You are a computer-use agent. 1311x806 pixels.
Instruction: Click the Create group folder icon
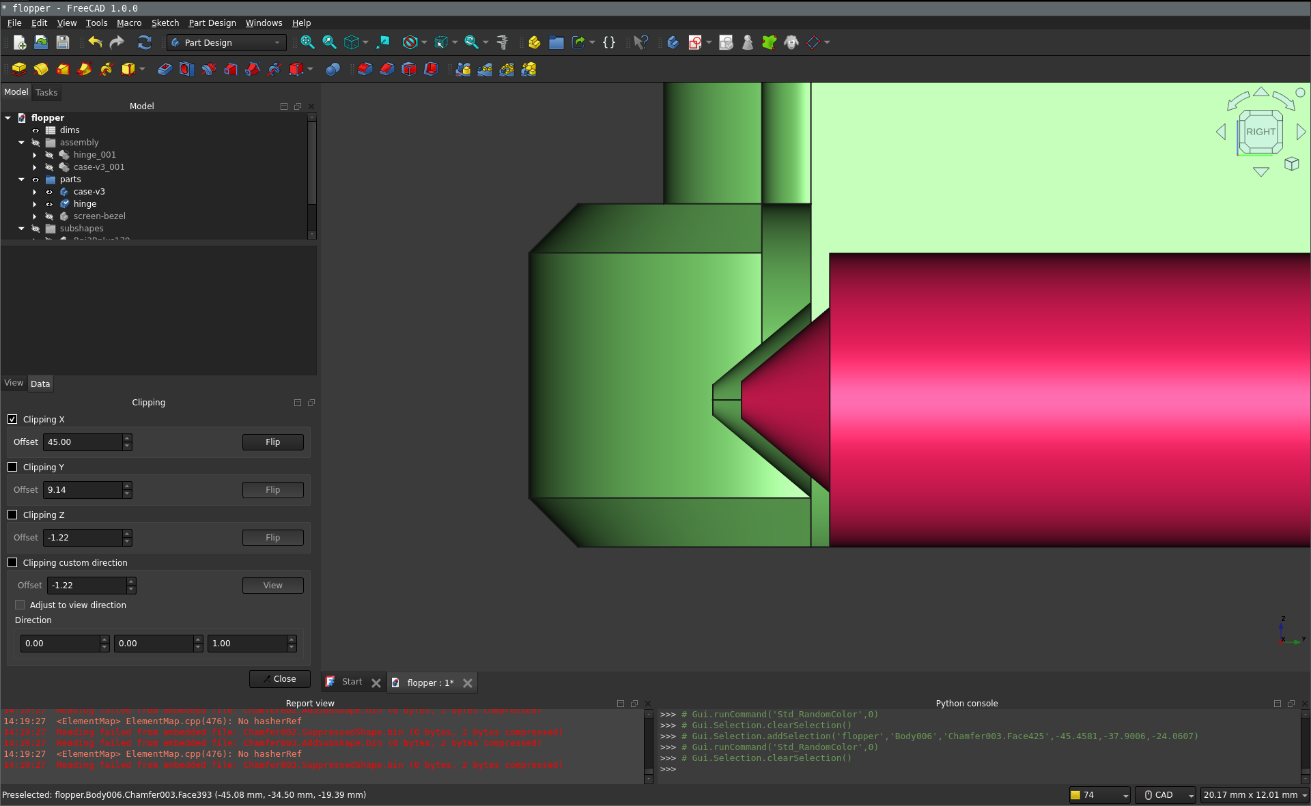(x=556, y=42)
